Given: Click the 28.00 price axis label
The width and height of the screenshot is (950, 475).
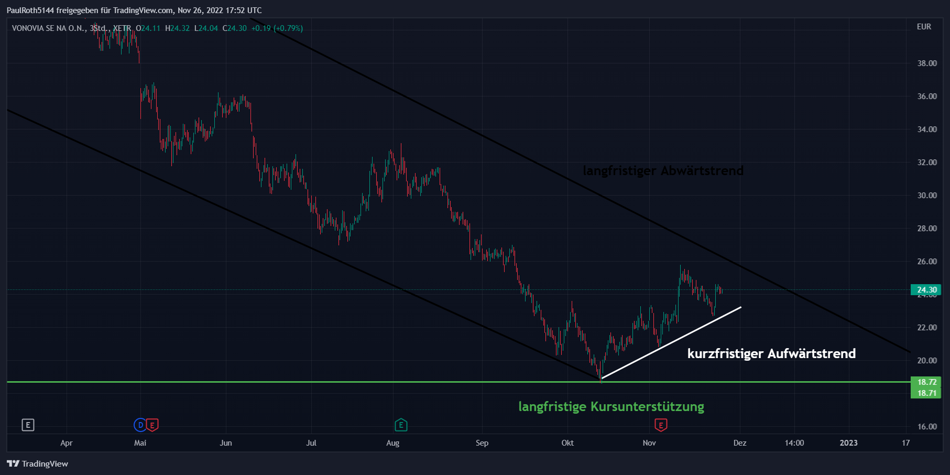Looking at the screenshot, I should (927, 229).
